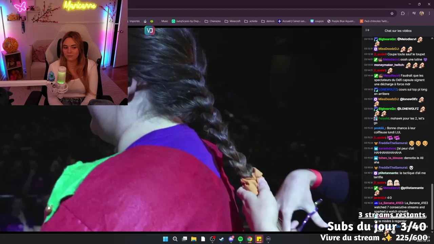Image resolution: width=434 pixels, height=244 pixels.
Task: Open the Importés bookmarks folder
Action: point(134,21)
